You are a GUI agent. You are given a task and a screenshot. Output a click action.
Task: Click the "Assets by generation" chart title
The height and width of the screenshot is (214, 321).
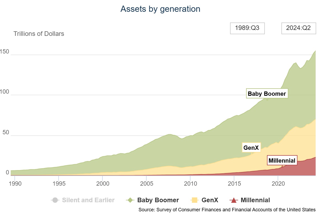[160, 9]
